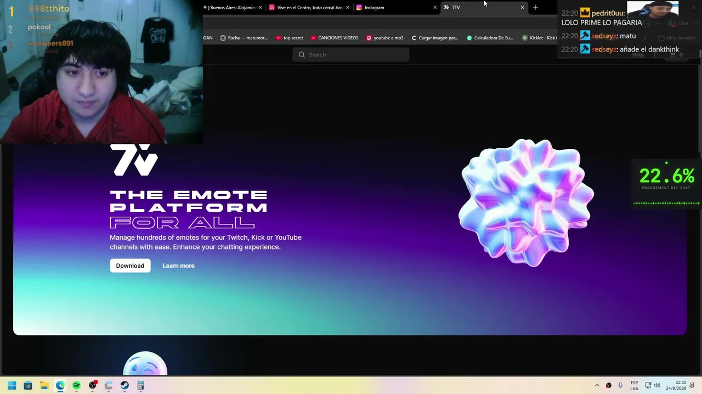Viewport: 702px width, 394px height.
Task: Click the magnifier icon in the search bar
Action: tap(302, 55)
